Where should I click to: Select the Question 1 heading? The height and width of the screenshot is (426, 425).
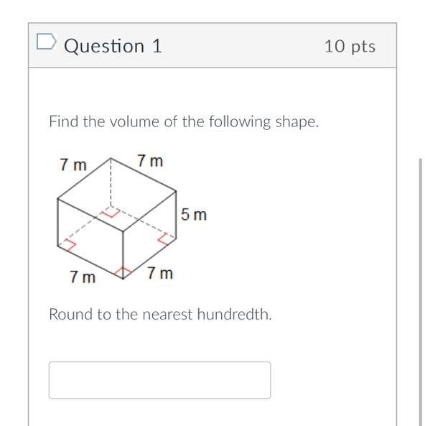click(113, 46)
